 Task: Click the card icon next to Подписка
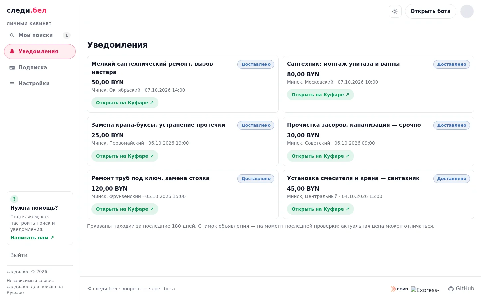click(12, 68)
